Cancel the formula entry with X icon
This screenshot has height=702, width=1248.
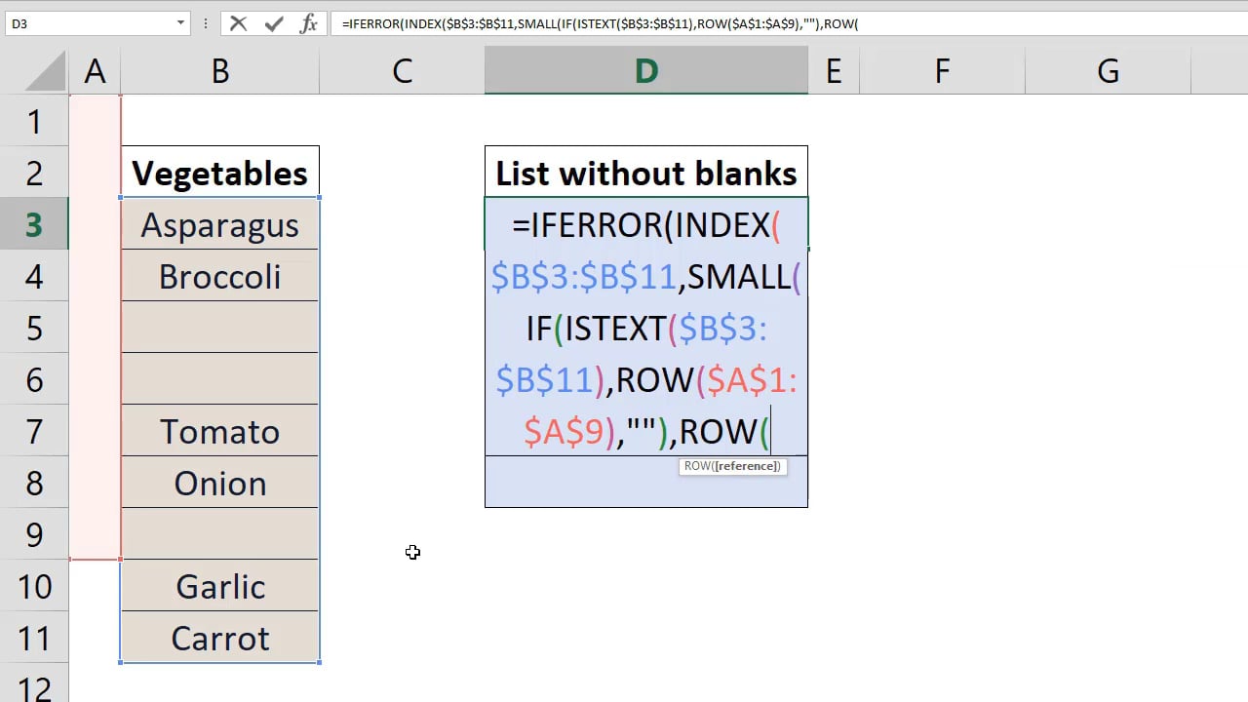coord(239,23)
